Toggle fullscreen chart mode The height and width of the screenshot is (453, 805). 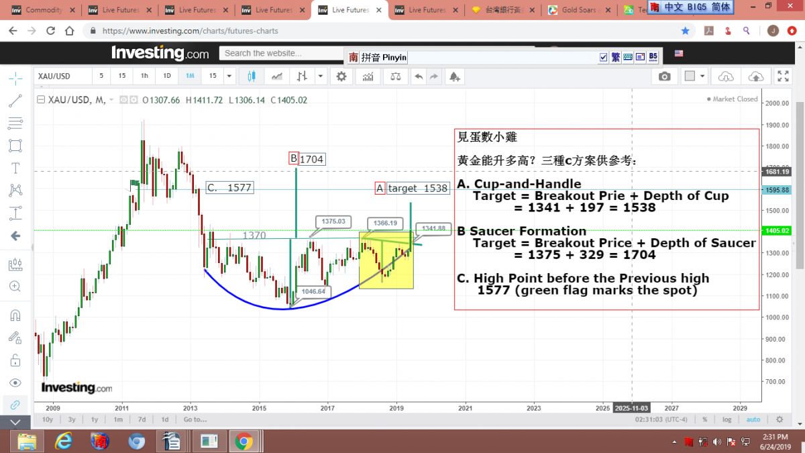[x=783, y=77]
